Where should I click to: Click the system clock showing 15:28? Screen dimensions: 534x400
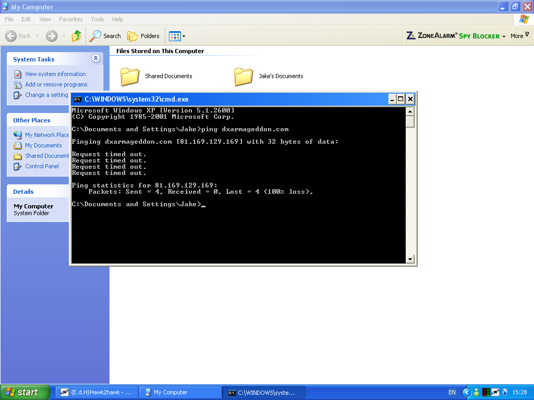[520, 392]
